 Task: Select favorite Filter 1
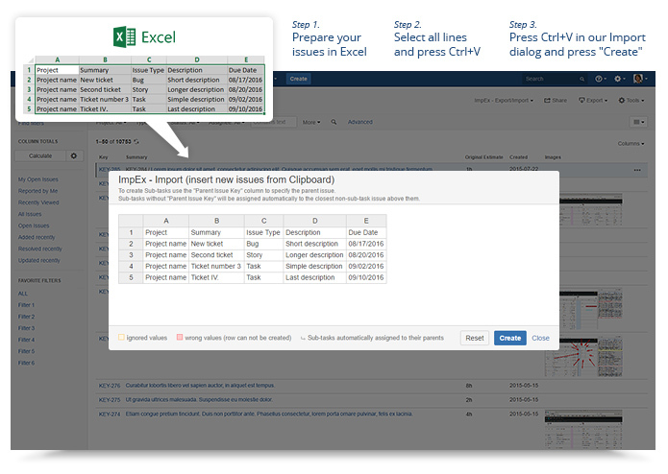click(x=26, y=305)
